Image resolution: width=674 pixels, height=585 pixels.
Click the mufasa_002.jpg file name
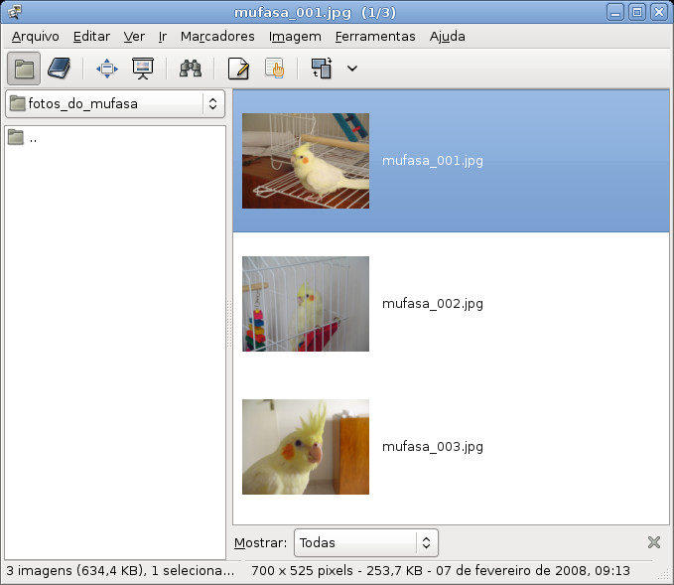pyautogui.click(x=433, y=304)
